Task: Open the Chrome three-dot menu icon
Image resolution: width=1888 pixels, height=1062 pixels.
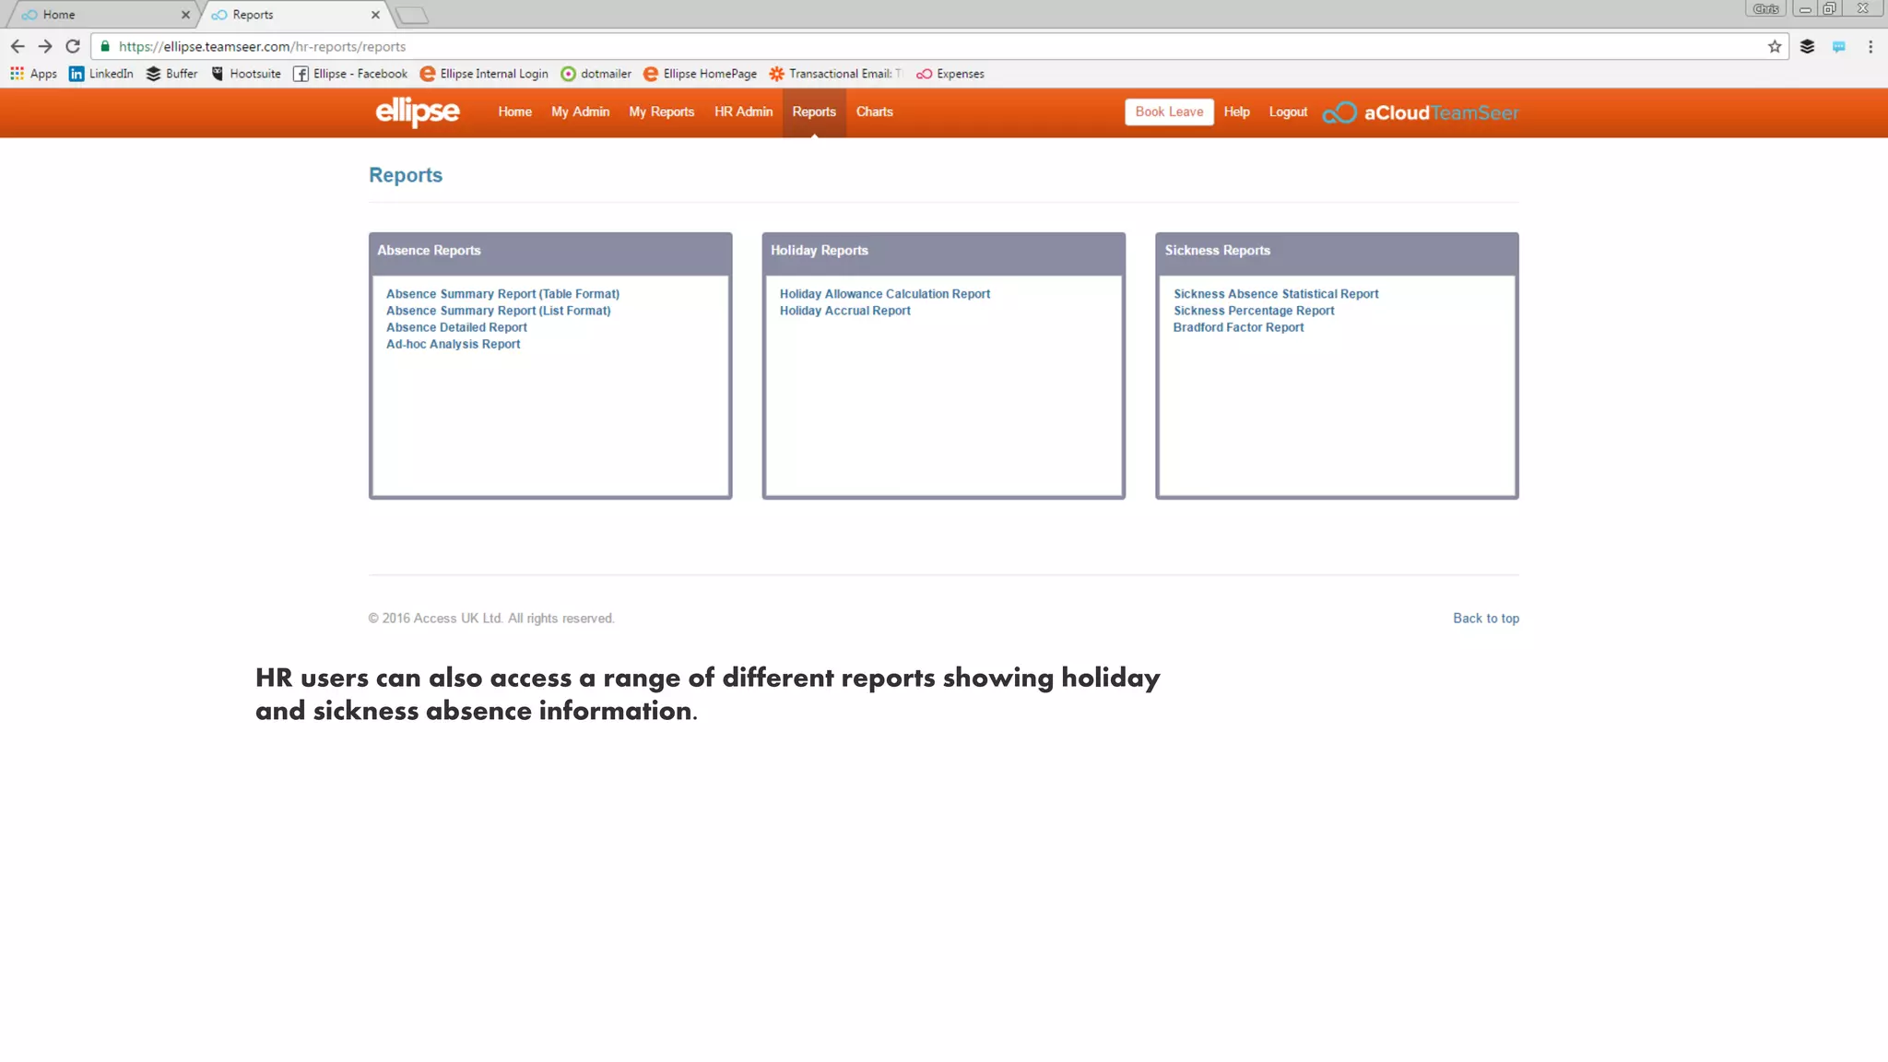Action: [x=1870, y=46]
